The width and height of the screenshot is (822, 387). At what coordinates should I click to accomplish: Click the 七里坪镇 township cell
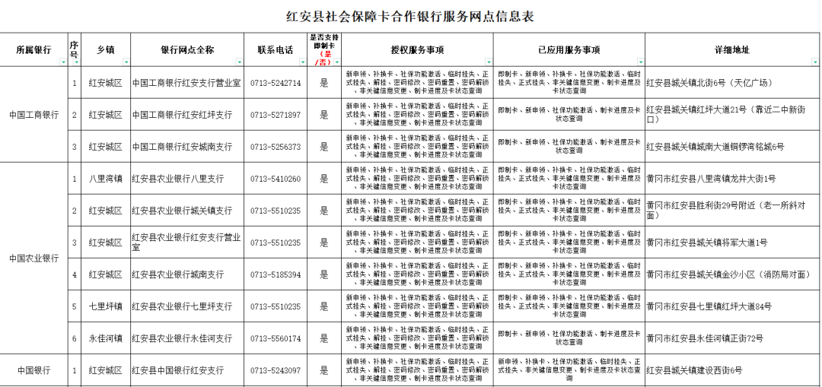(x=106, y=306)
